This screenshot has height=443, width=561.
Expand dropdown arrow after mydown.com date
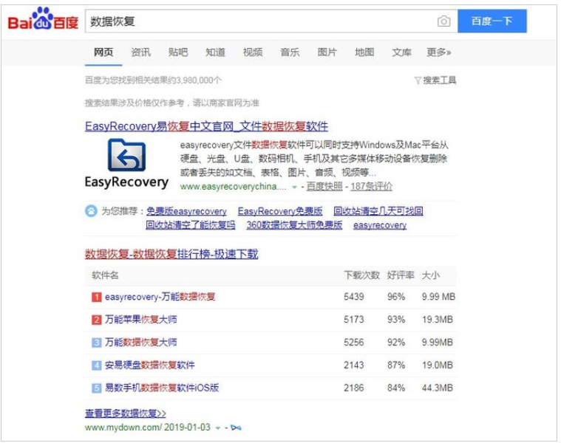point(217,427)
